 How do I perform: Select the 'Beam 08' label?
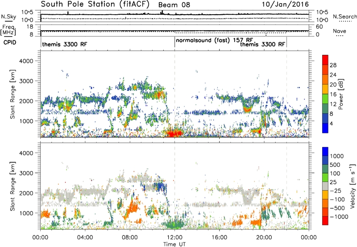pos(174,5)
